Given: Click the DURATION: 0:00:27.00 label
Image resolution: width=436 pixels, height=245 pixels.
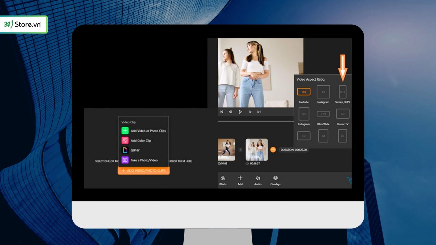Looking at the screenshot, I should [294, 150].
